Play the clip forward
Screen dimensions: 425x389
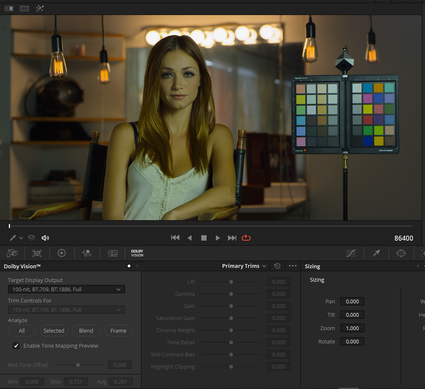click(x=218, y=238)
